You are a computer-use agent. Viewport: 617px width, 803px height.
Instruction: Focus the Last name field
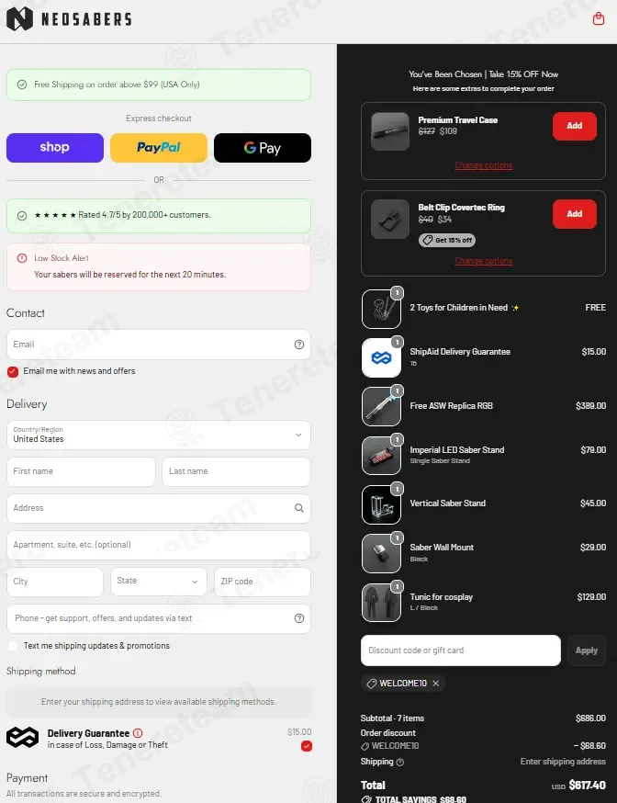click(236, 471)
